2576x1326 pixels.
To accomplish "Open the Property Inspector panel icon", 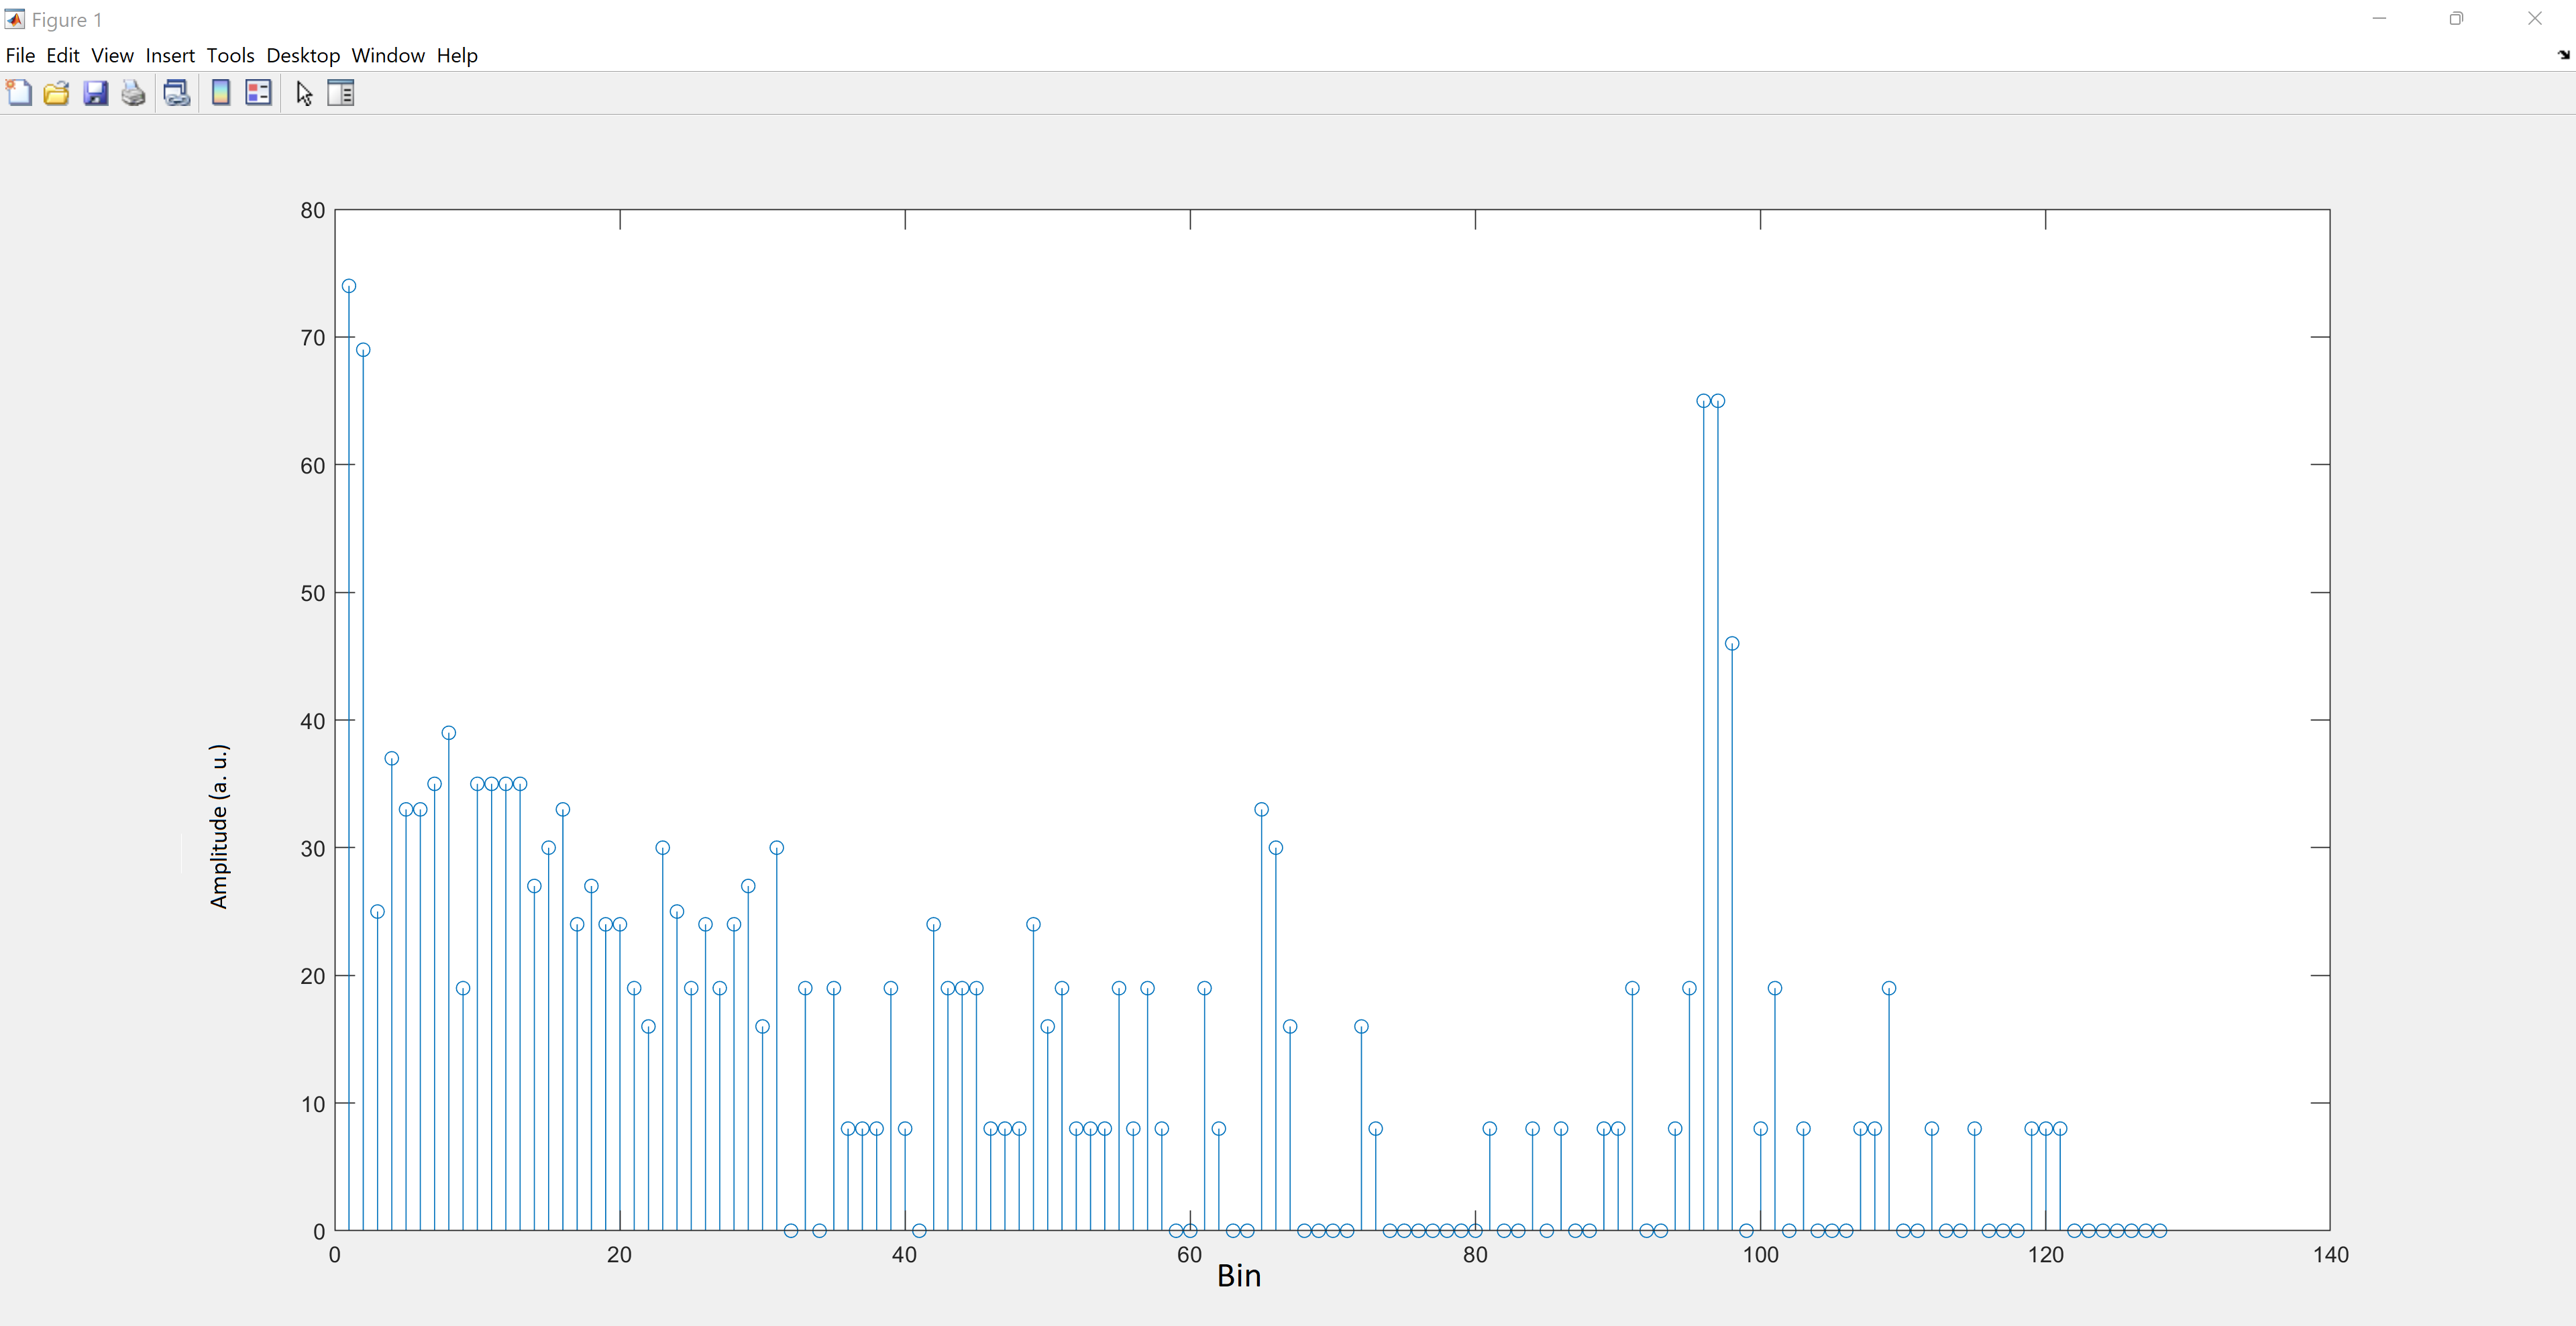I will 341,93.
